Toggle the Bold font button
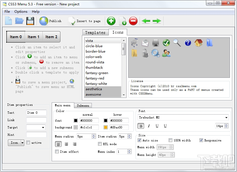The height and width of the screenshot is (172, 237). (x=141, y=126)
